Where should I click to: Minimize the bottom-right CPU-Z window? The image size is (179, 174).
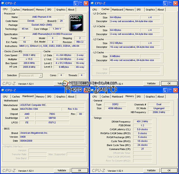tap(165, 90)
